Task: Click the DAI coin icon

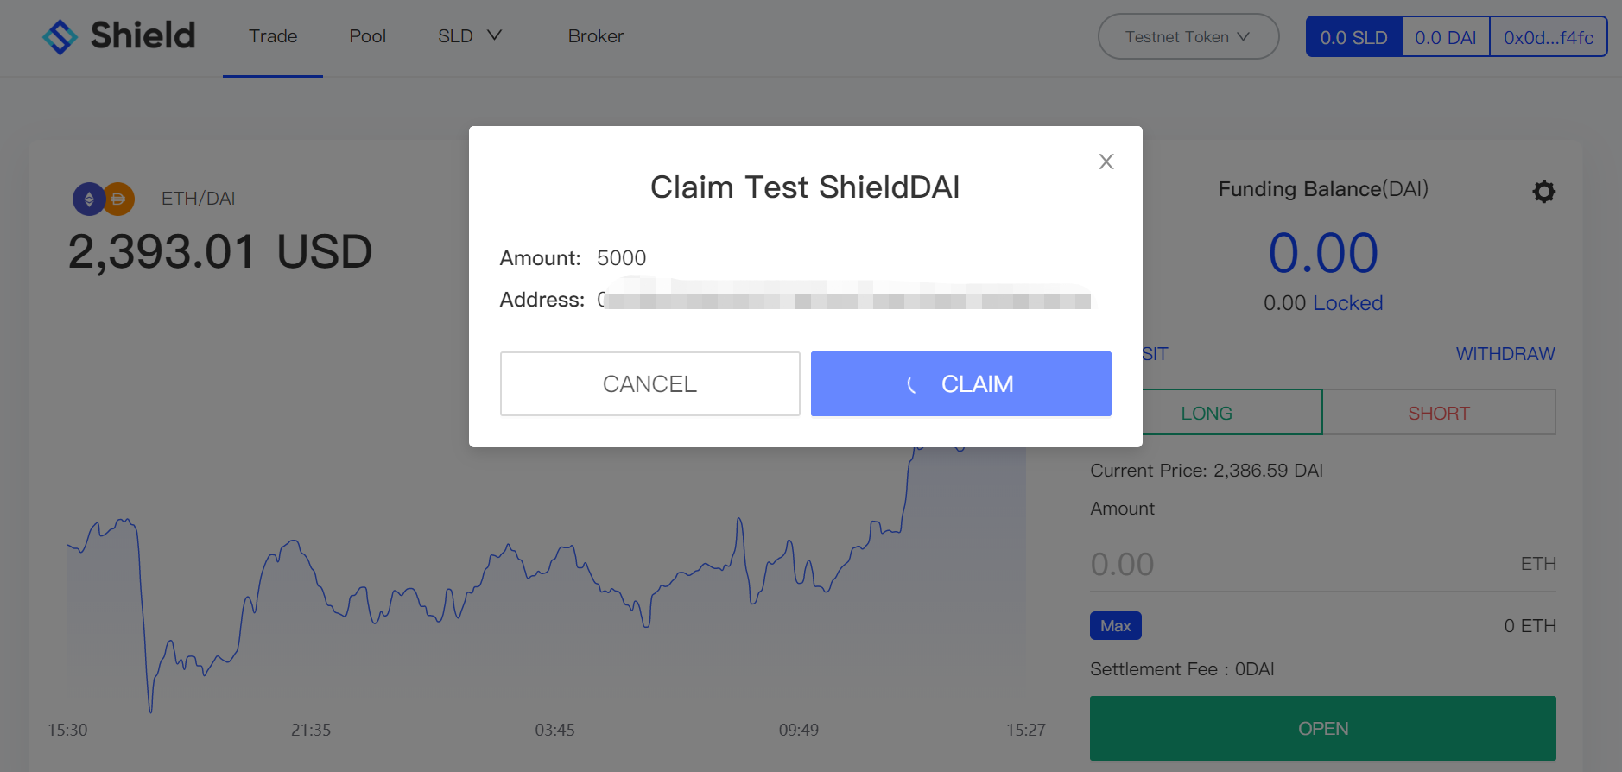Action: pyautogui.click(x=120, y=199)
